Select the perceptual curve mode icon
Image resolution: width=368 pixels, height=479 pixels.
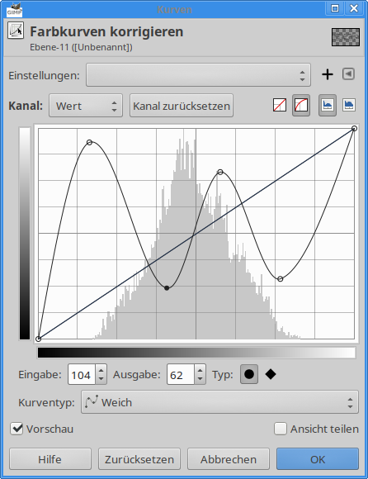click(301, 106)
